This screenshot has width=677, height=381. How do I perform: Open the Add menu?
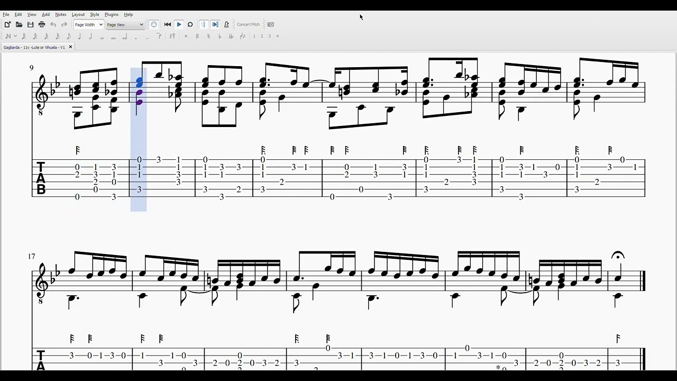pos(45,14)
